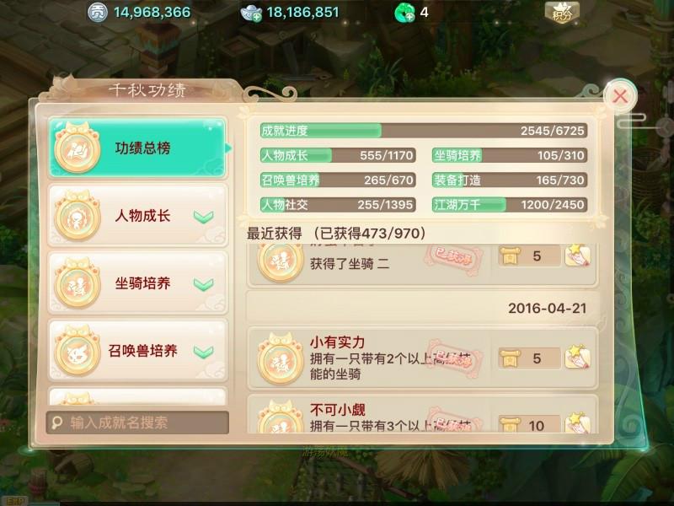
Task: Click the 小有实力 achievement medal icon
Action: click(x=281, y=358)
